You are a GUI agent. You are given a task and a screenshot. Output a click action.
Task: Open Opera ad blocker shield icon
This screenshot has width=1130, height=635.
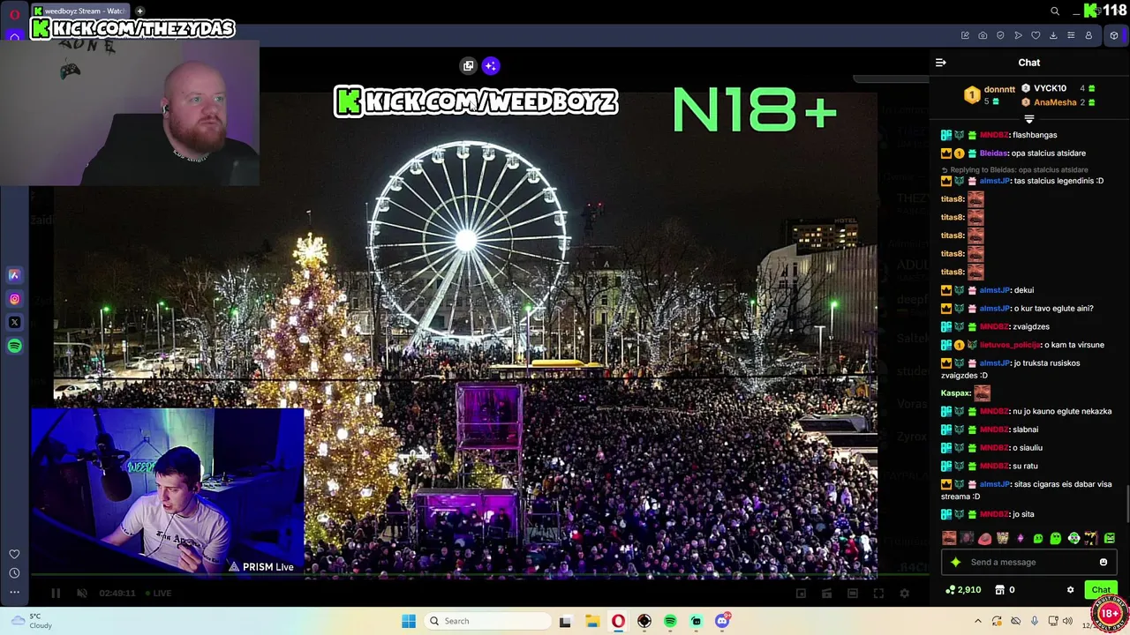pos(1000,35)
